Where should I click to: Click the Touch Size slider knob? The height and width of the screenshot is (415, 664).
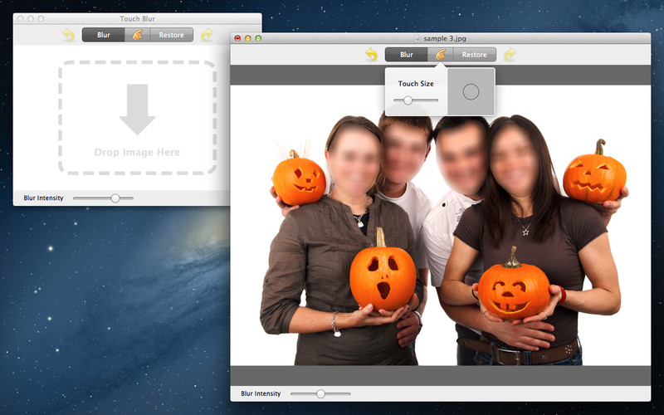pyautogui.click(x=408, y=100)
